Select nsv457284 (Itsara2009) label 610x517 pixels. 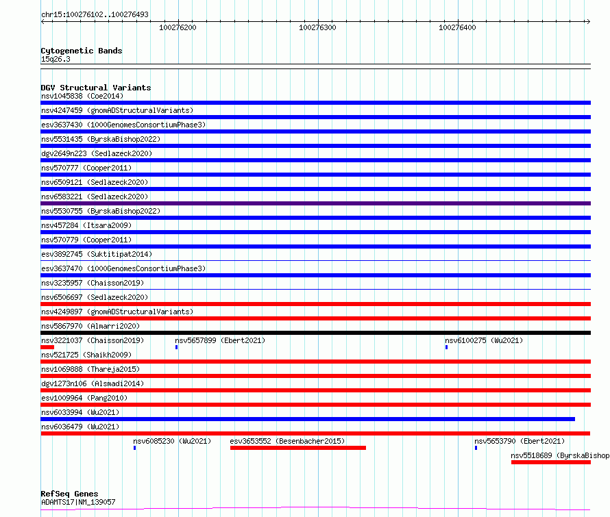pyautogui.click(x=86, y=225)
